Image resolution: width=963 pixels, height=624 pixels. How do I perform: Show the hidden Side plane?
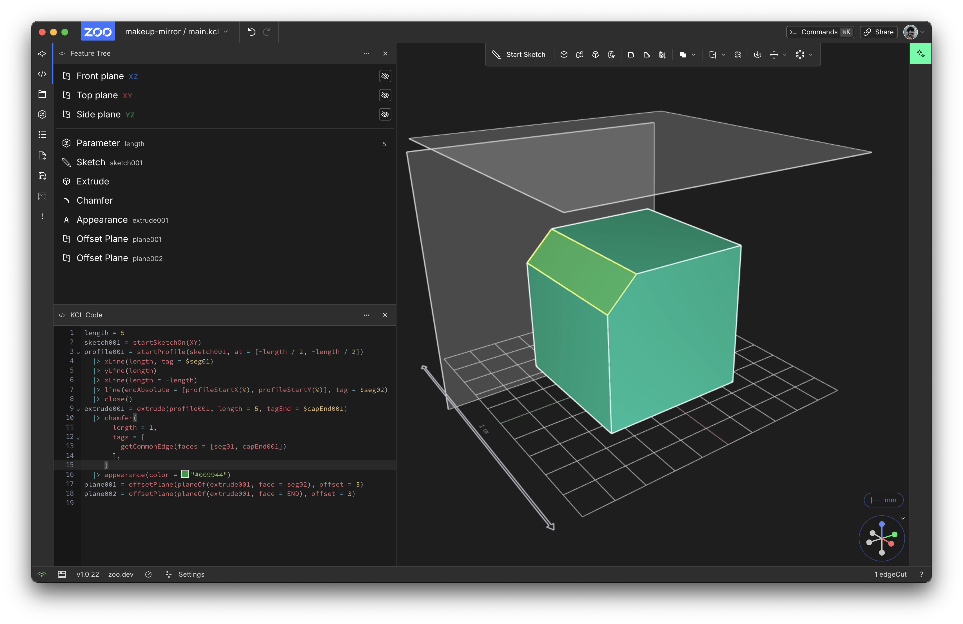coord(385,115)
